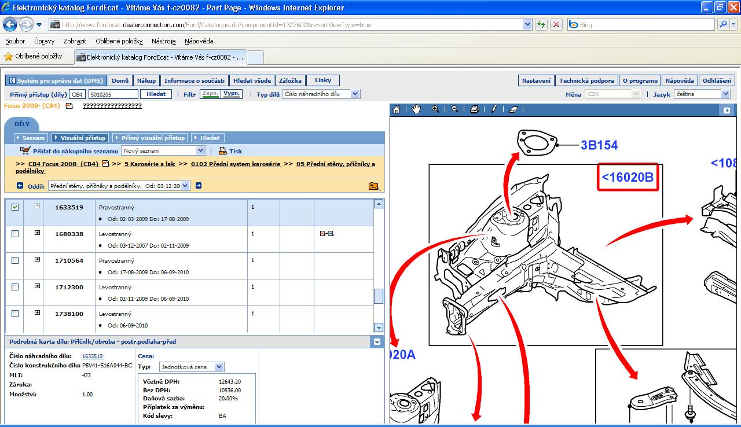Uncheck the checkbox for part 1633519

click(x=15, y=207)
